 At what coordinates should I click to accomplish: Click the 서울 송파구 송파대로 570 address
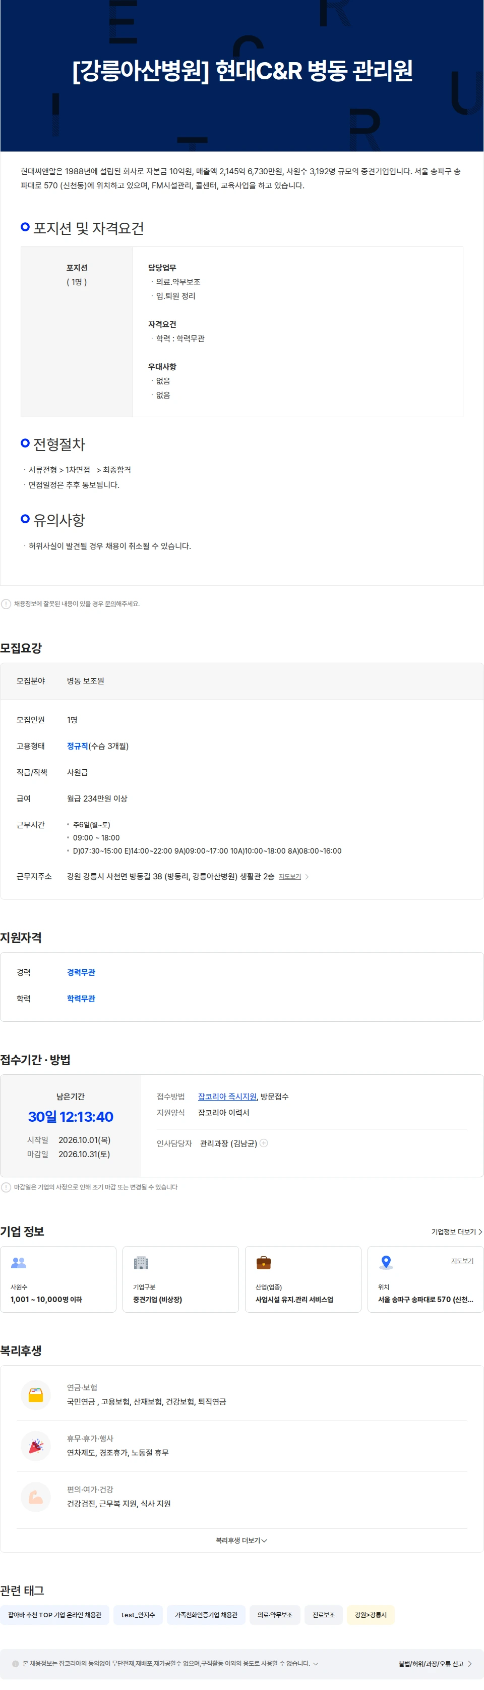pos(425,1299)
